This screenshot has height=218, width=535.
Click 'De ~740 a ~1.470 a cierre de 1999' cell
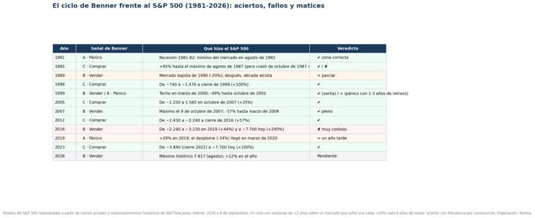tap(226, 84)
